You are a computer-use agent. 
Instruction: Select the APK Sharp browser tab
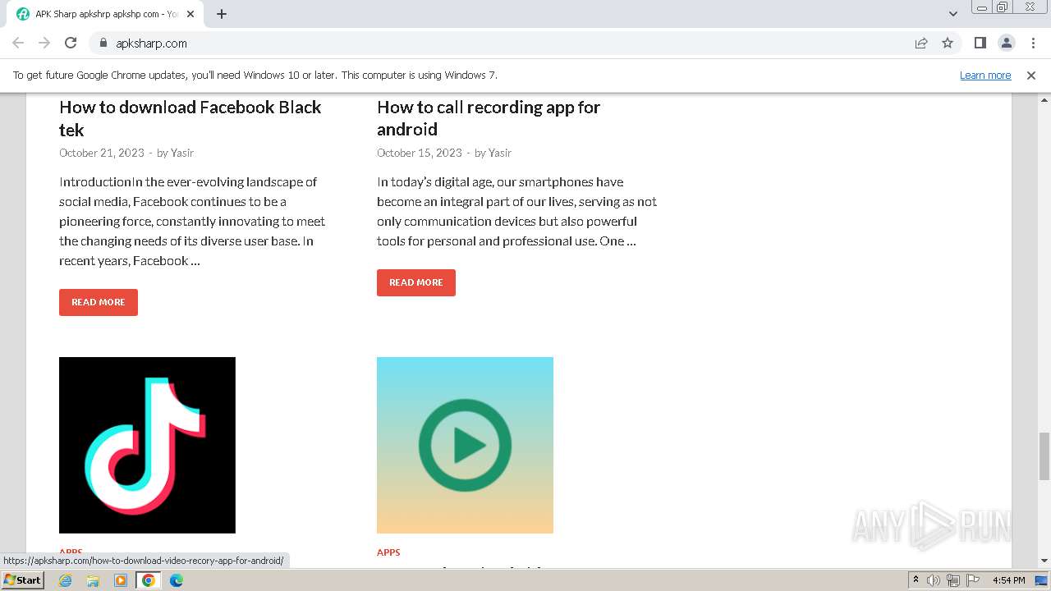coord(107,14)
